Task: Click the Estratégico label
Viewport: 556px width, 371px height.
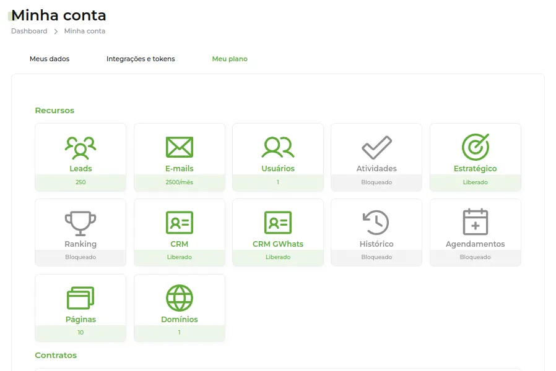Action: (x=476, y=169)
